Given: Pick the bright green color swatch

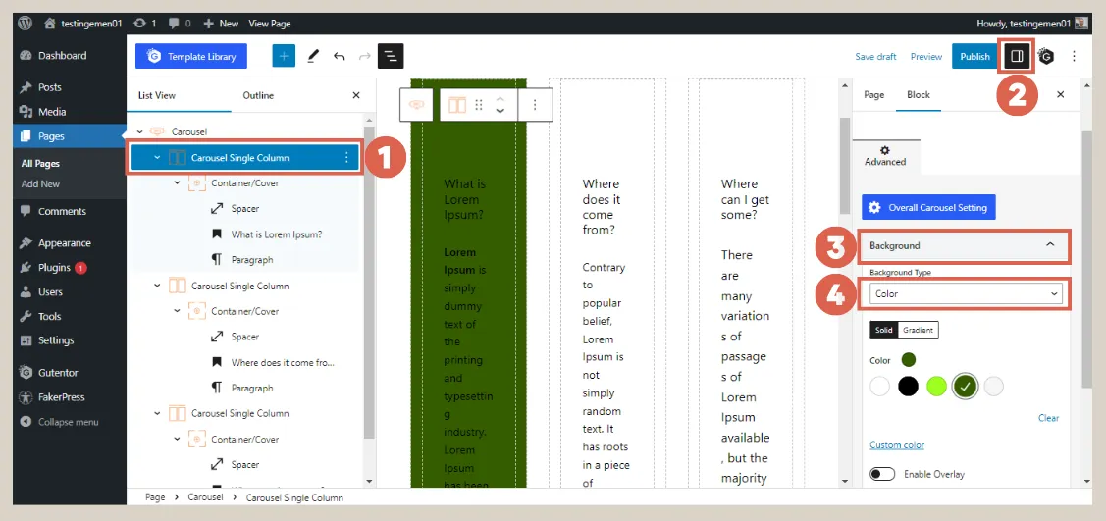Looking at the screenshot, I should [x=936, y=387].
